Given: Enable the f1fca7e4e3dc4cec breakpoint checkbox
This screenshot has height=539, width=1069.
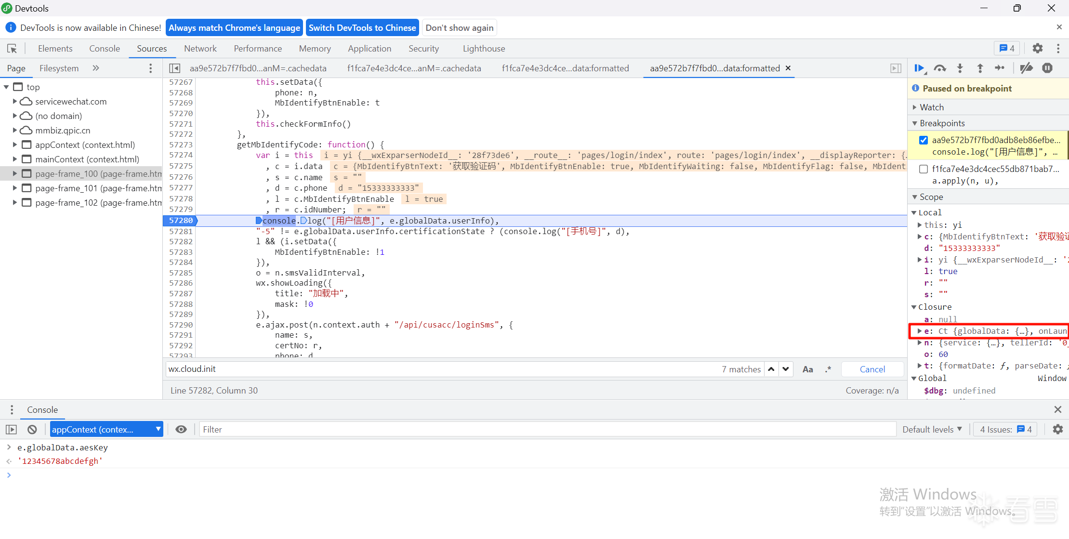Looking at the screenshot, I should pos(923,169).
